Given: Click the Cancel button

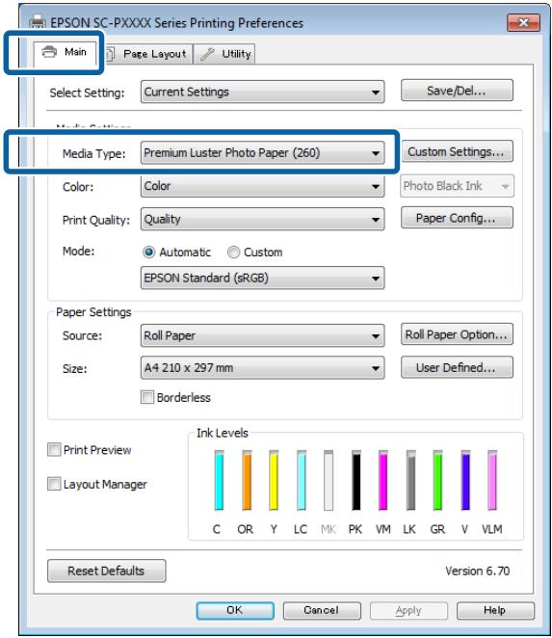Looking at the screenshot, I should 322,610.
